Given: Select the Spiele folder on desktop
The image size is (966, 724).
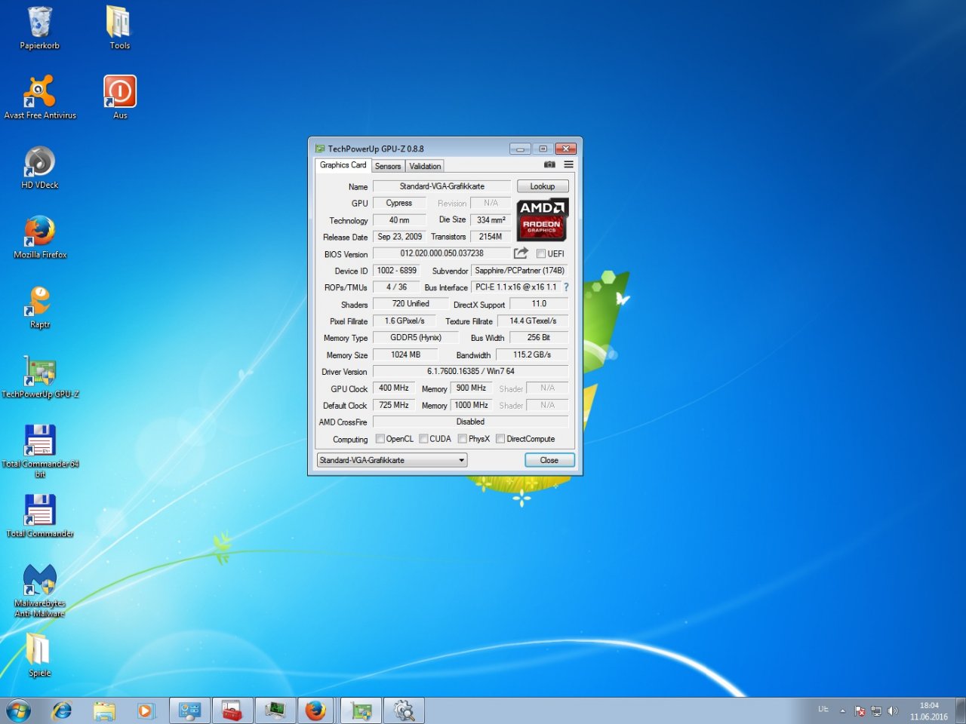Looking at the screenshot, I should click(40, 655).
